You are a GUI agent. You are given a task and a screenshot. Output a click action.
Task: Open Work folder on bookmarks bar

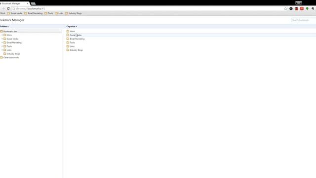[x=2, y=13]
